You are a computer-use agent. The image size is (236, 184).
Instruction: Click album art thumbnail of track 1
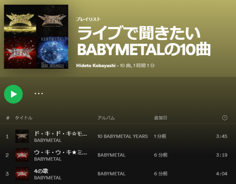22,136
